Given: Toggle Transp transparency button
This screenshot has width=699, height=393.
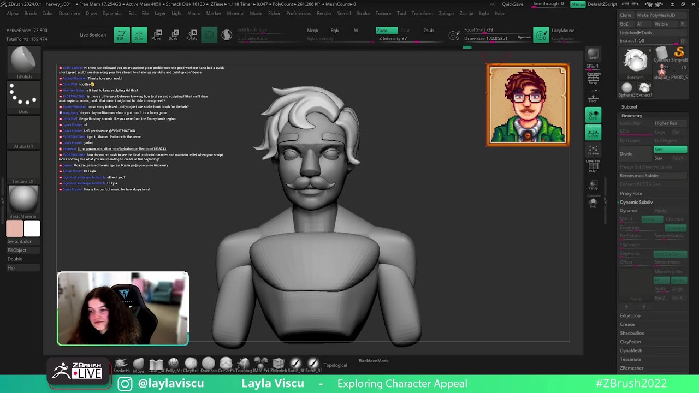Looking at the screenshot, I should click(593, 184).
